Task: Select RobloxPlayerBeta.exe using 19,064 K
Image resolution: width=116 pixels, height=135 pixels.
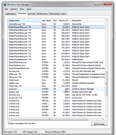Action: (56, 51)
